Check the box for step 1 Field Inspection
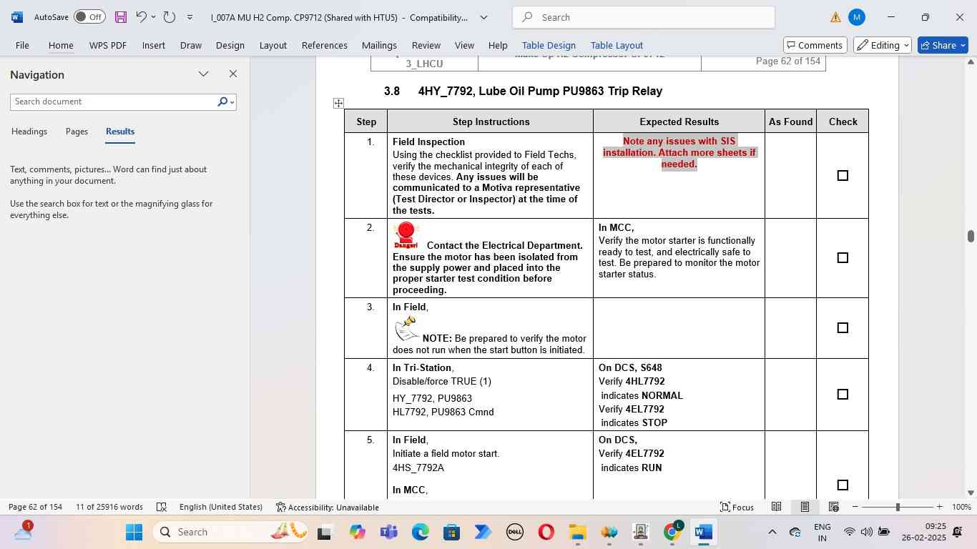Viewport: 977px width, 549px height. (x=843, y=176)
